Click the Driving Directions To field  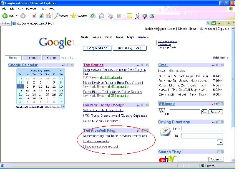coord(202,135)
